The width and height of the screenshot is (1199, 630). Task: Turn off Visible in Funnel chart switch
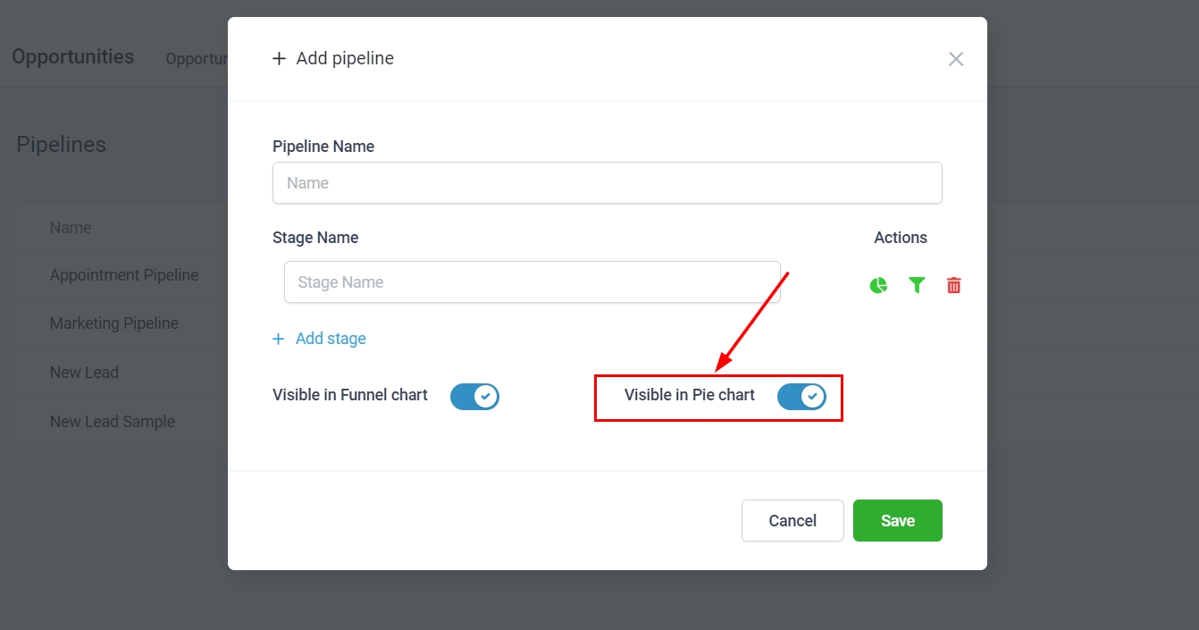point(474,396)
